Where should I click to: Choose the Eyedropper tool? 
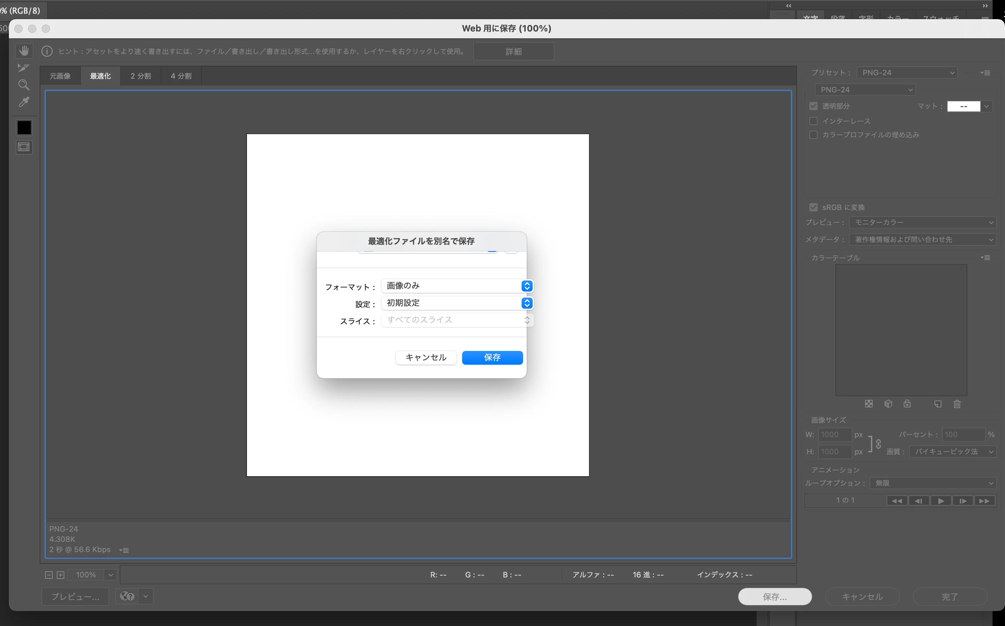tap(24, 102)
